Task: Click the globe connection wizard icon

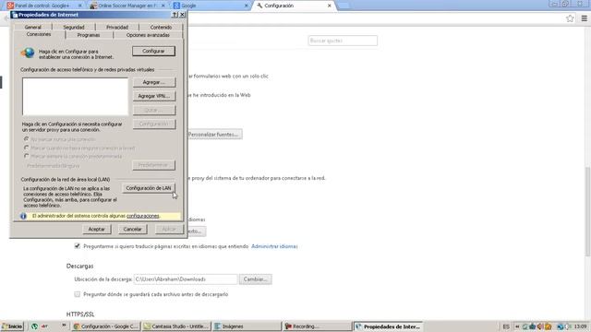Action: 28,53
